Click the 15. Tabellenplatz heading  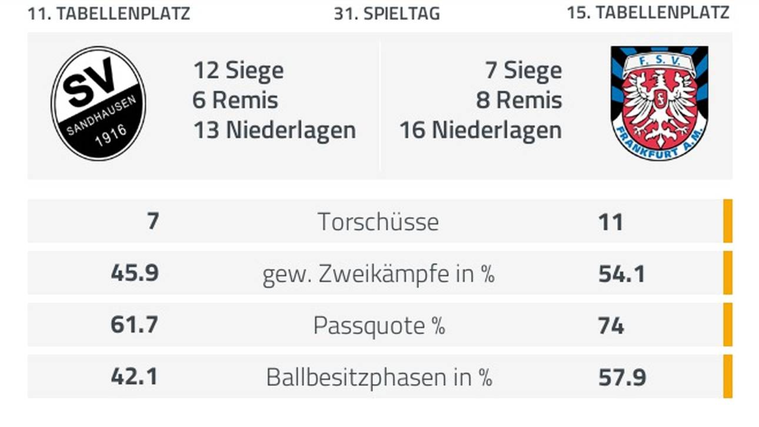[648, 12]
